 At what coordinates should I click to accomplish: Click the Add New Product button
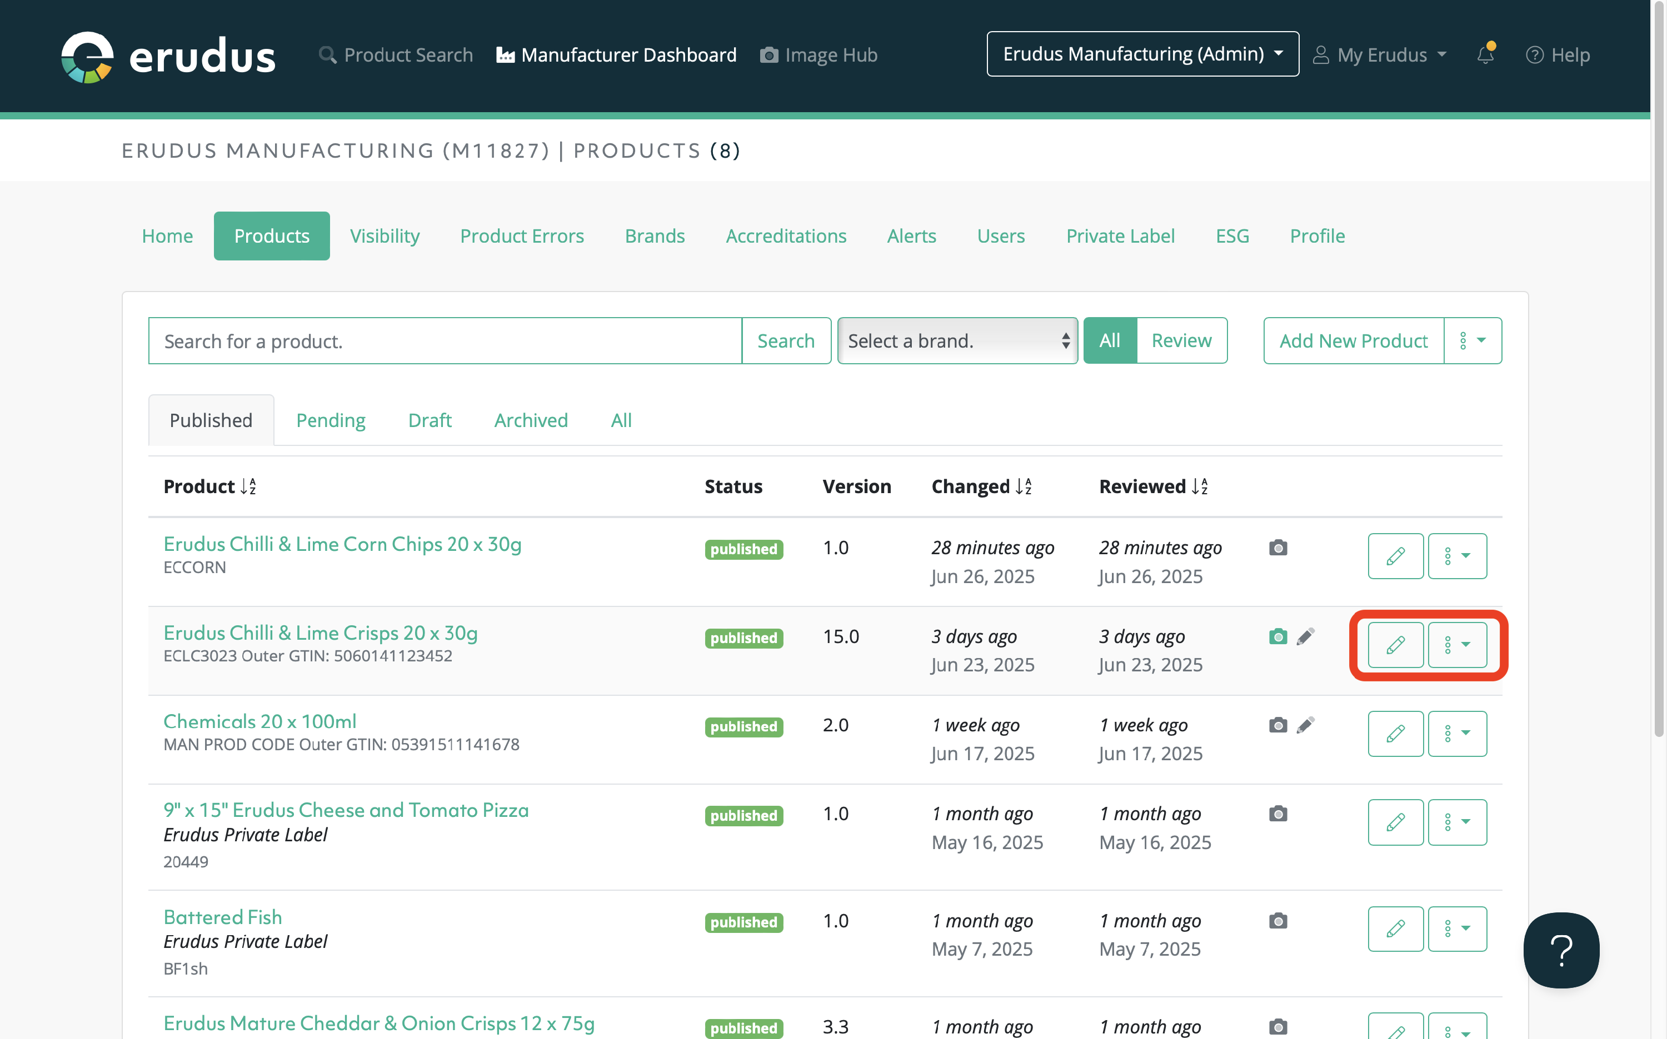[1353, 341]
